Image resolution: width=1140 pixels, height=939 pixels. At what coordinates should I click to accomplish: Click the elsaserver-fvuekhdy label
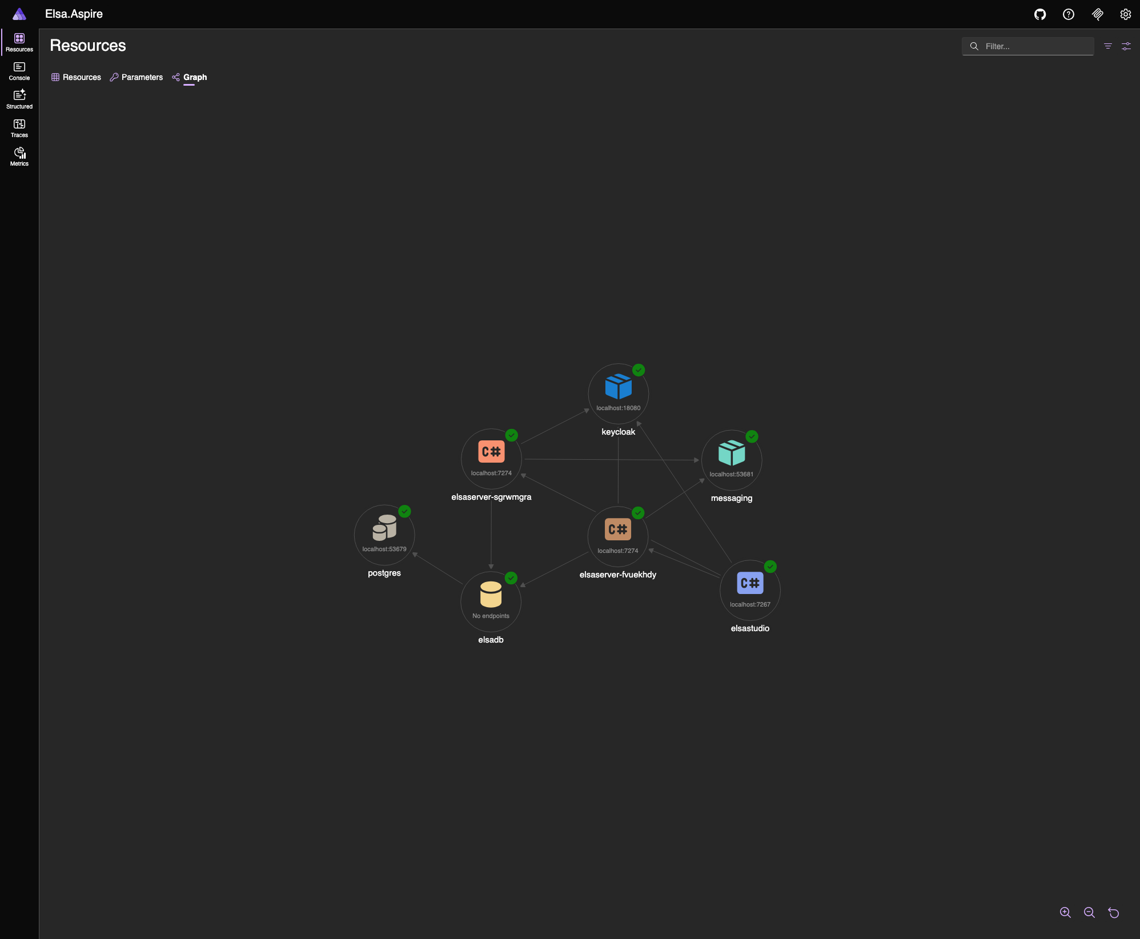pos(618,575)
